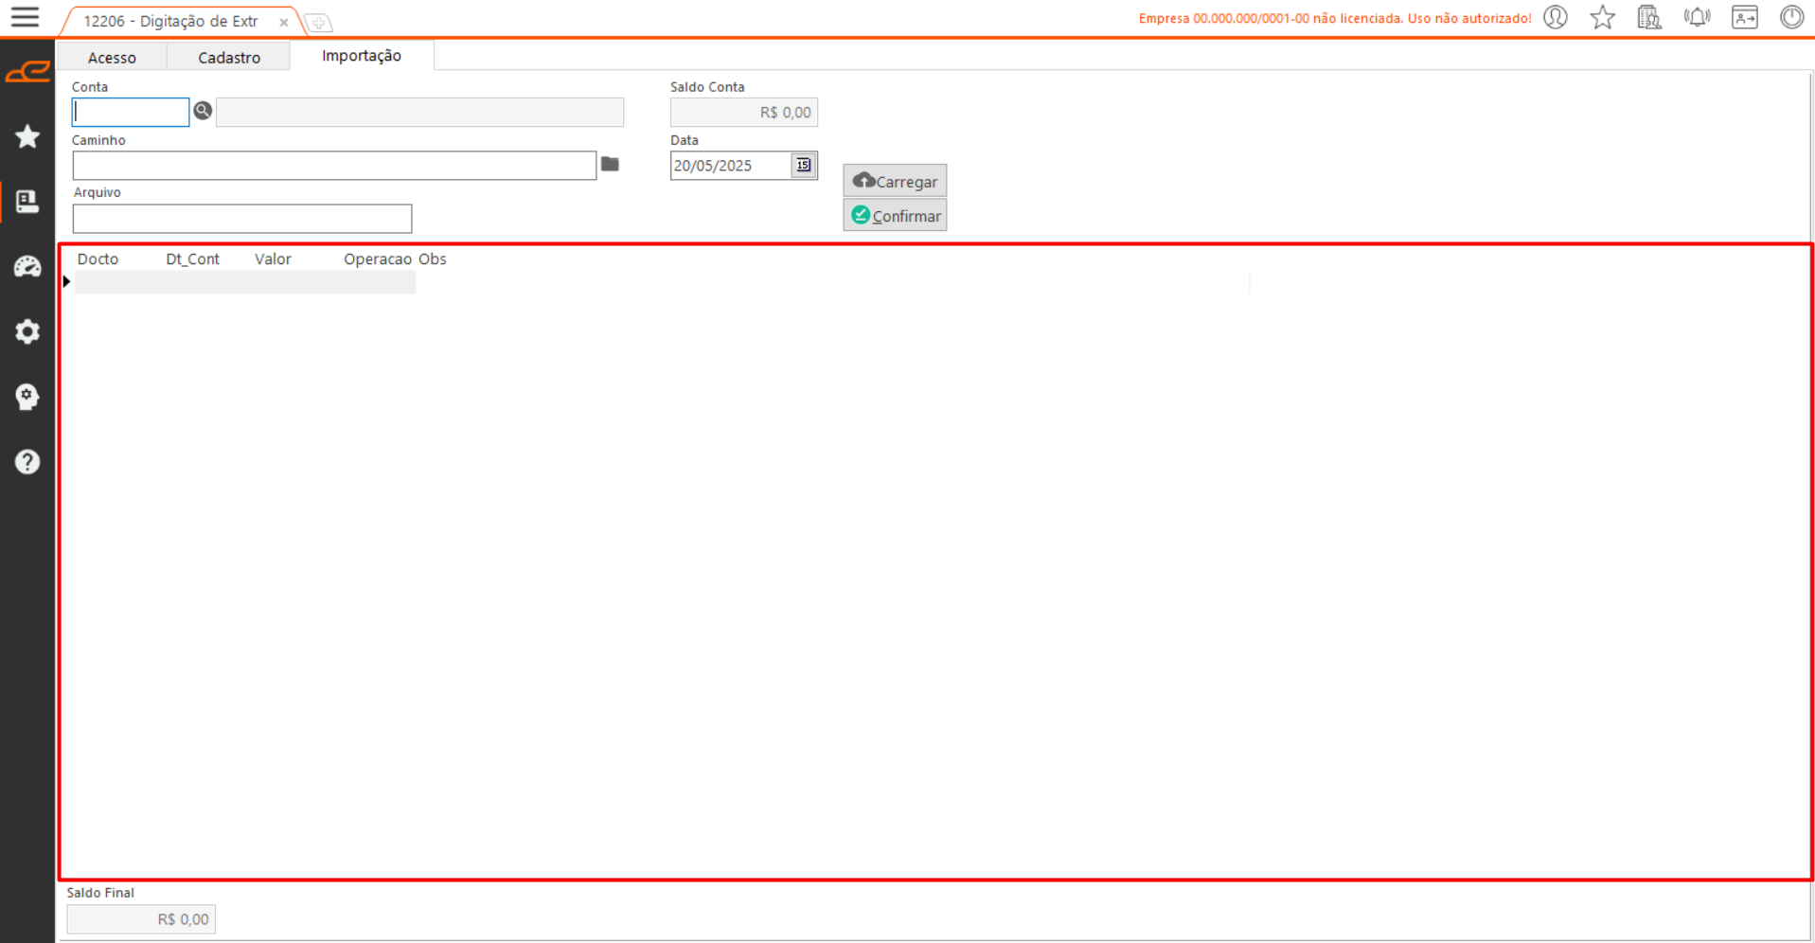Click the Carregar button
1815x943 pixels.
click(x=895, y=181)
